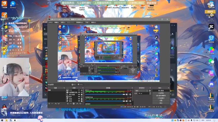Add a new source with the plus icon
Image resolution: width=218 pixels, height=122 pixels.
(x=68, y=104)
